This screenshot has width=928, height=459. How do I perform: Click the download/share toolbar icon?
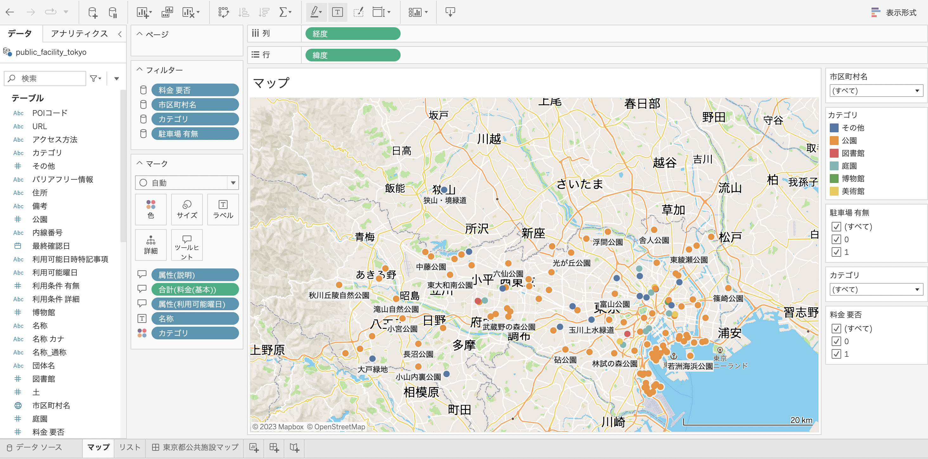pos(450,13)
